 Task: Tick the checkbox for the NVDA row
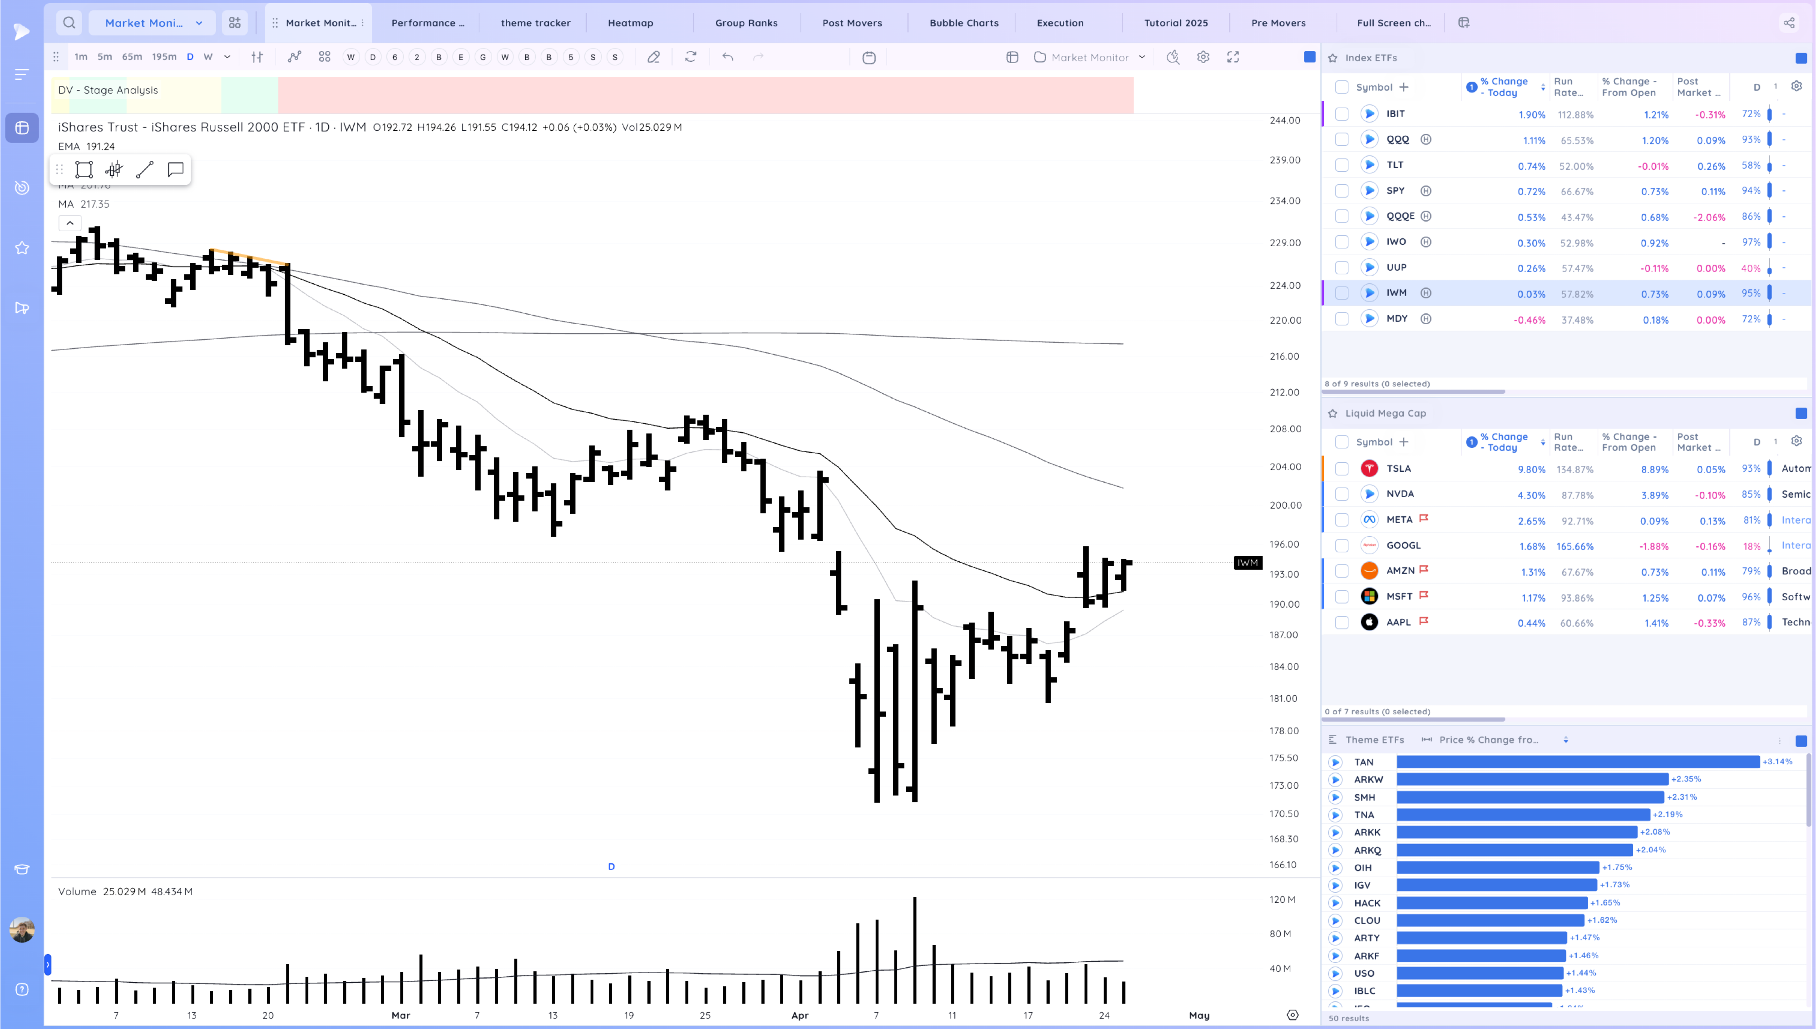pyautogui.click(x=1341, y=494)
